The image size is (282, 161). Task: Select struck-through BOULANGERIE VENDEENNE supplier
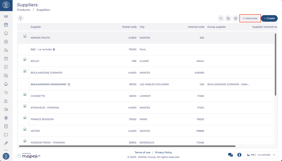48,84
